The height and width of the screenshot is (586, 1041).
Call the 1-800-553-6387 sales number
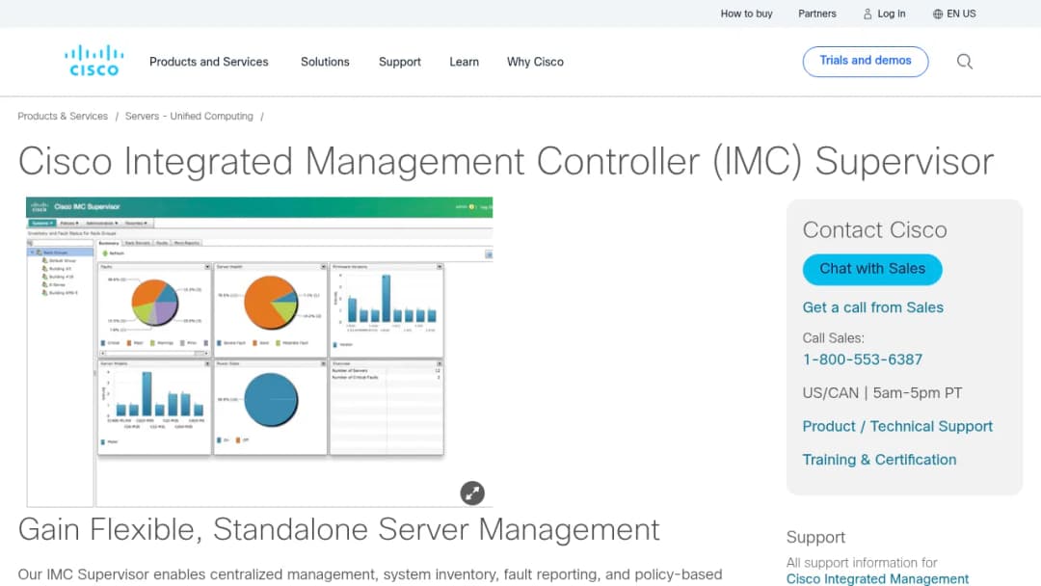pyautogui.click(x=862, y=360)
